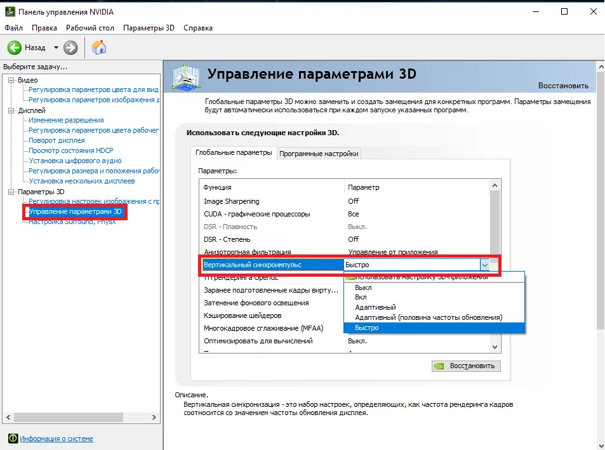Open the Справка menu
Screen dimensions: 605x450
(198, 28)
